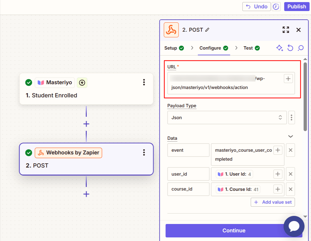Select the '1. Course Id: 41' data pill

click(x=238, y=189)
